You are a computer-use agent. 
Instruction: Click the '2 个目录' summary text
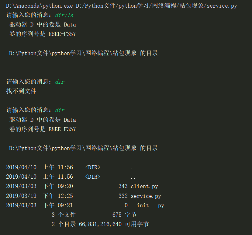coord(64,224)
